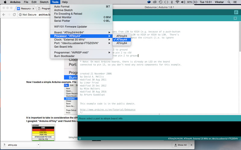Expand the Board ATtiny24/44/84 submenu
Viewport: 241px width, 150px height.
tap(81, 32)
